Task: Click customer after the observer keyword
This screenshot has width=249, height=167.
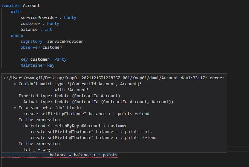Action: point(52,47)
